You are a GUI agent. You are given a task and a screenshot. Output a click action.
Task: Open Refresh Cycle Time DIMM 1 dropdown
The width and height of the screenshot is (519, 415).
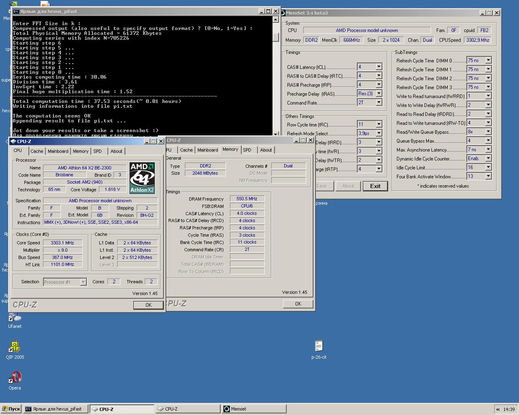488,69
